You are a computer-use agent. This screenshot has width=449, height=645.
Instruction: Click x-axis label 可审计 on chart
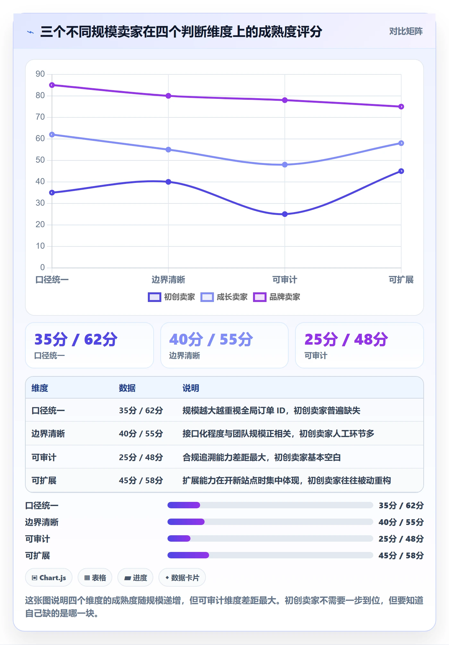point(285,280)
